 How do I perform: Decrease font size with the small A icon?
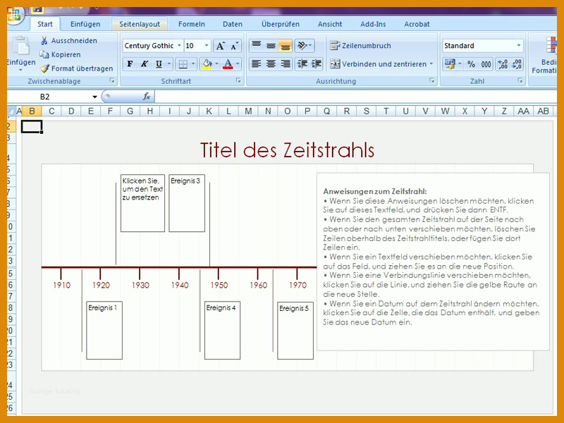(234, 46)
